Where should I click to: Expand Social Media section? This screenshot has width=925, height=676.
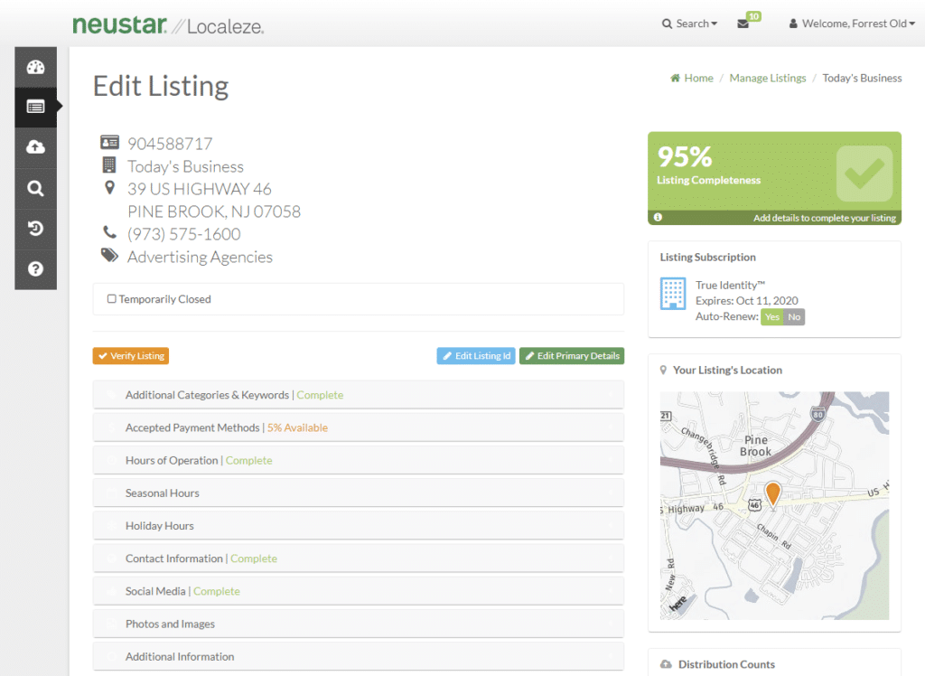coord(358,591)
